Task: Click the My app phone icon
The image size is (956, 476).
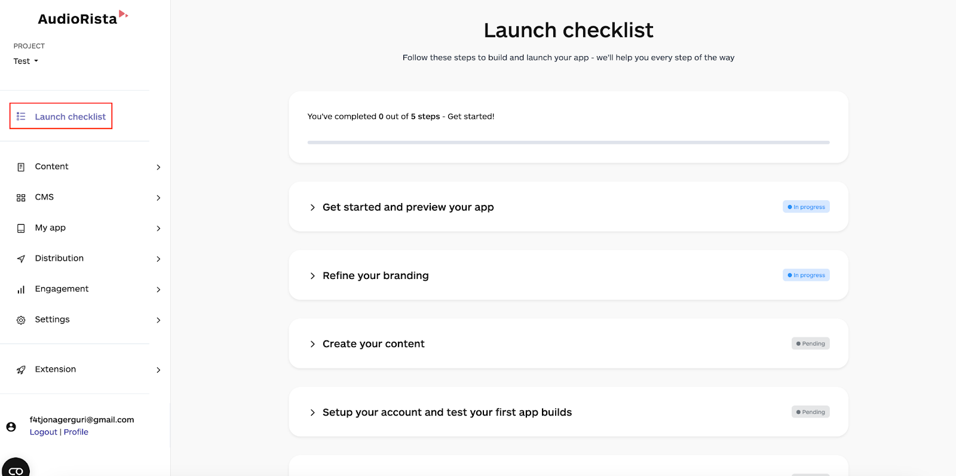Action: pyautogui.click(x=21, y=228)
